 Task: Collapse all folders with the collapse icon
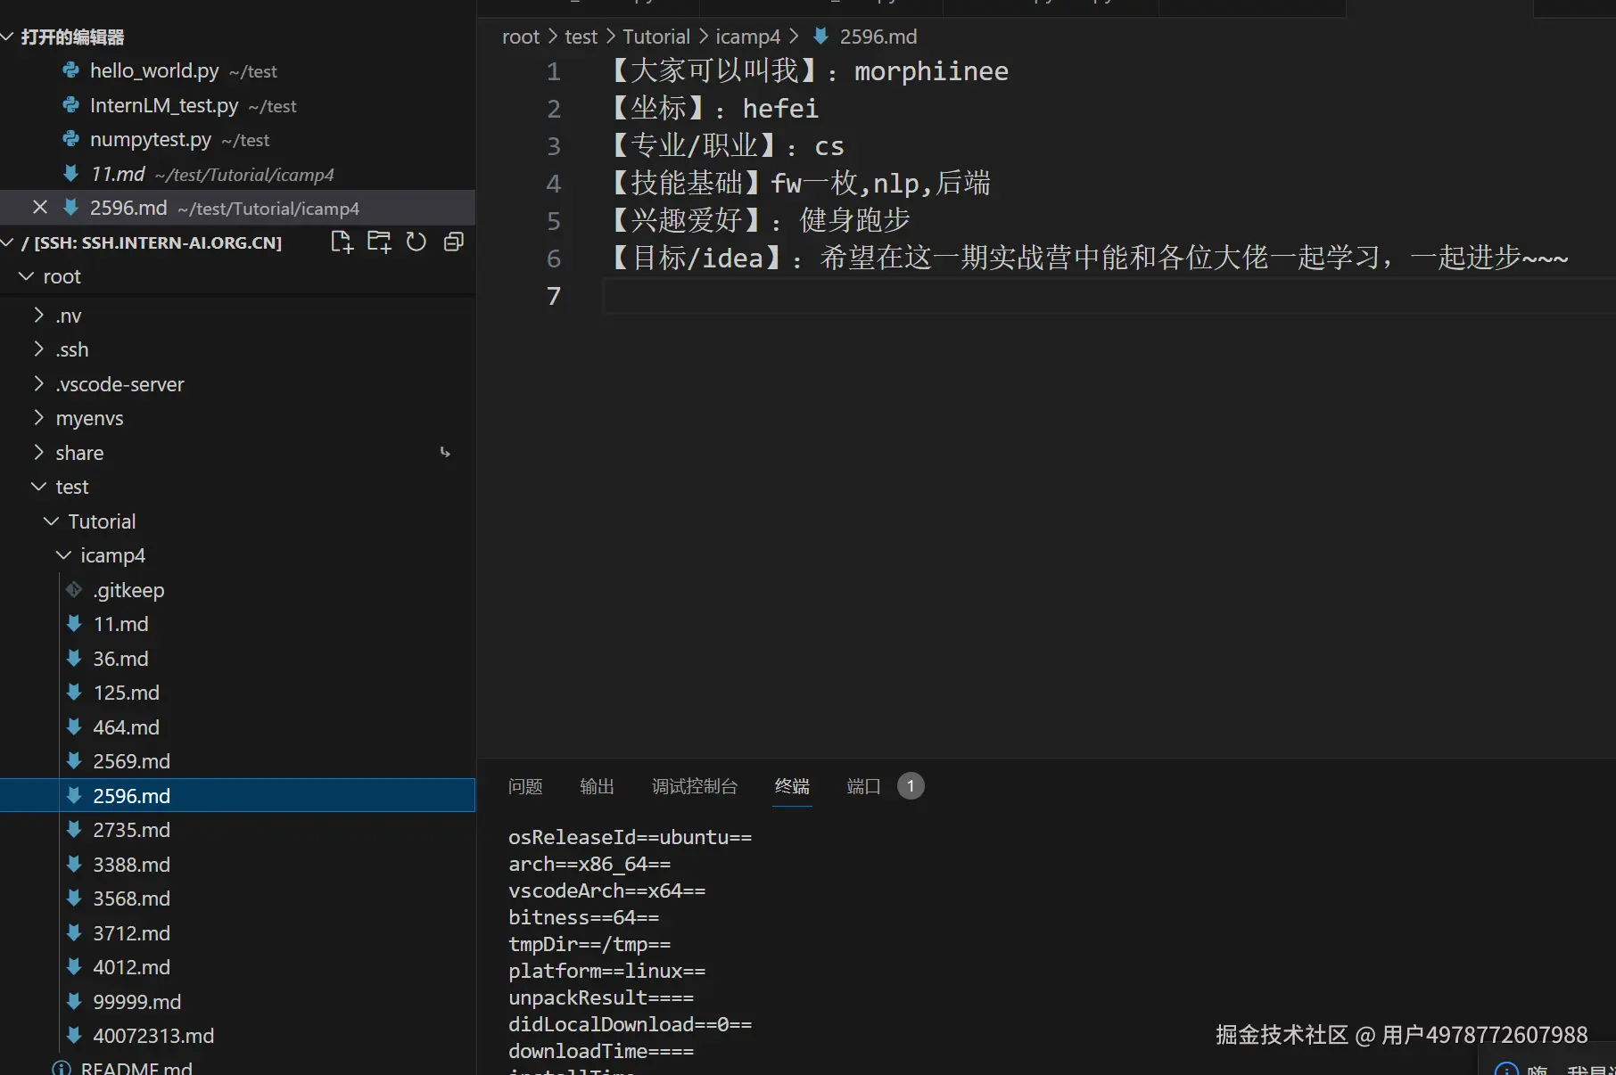tap(454, 242)
